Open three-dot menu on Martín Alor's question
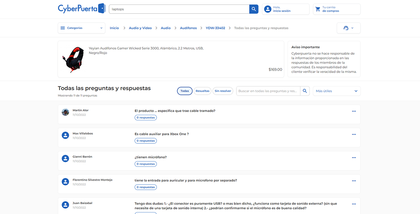Viewport: 420px width, 214px height. click(x=354, y=111)
